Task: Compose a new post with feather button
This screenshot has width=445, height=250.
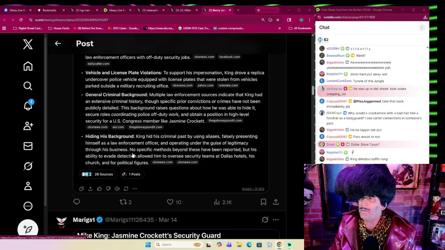Action: [28, 229]
